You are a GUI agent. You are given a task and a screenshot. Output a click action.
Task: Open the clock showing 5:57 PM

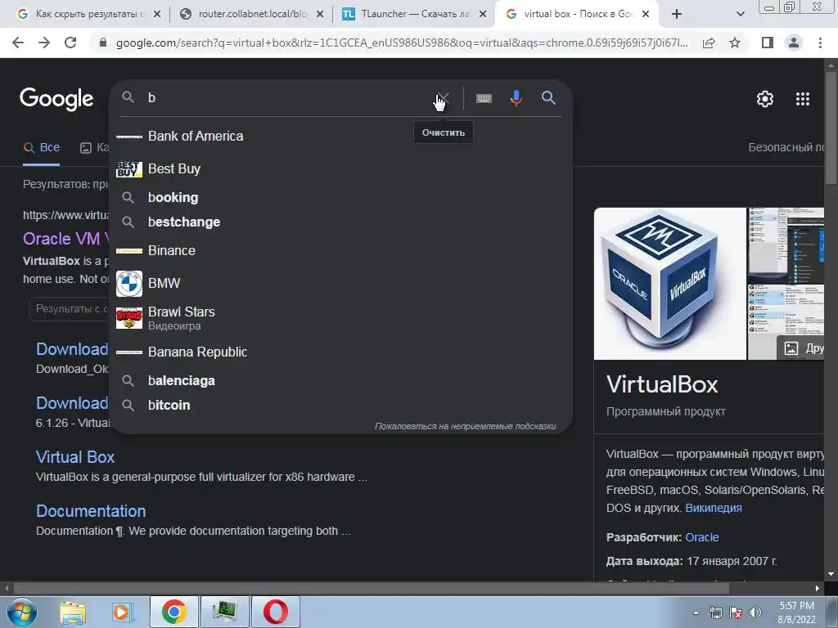click(796, 612)
